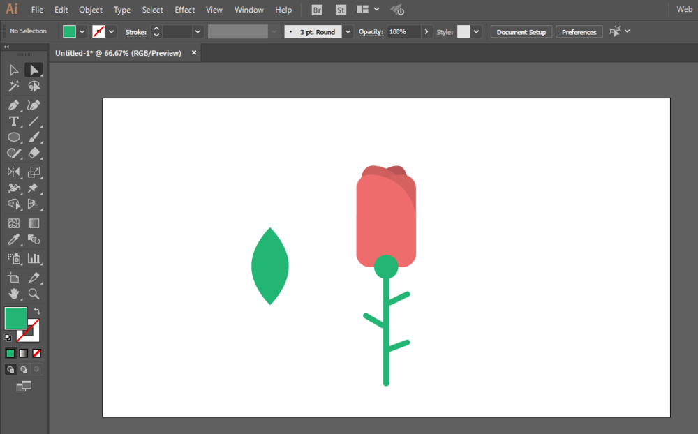Open the fill color dropdown

pyautogui.click(x=82, y=31)
